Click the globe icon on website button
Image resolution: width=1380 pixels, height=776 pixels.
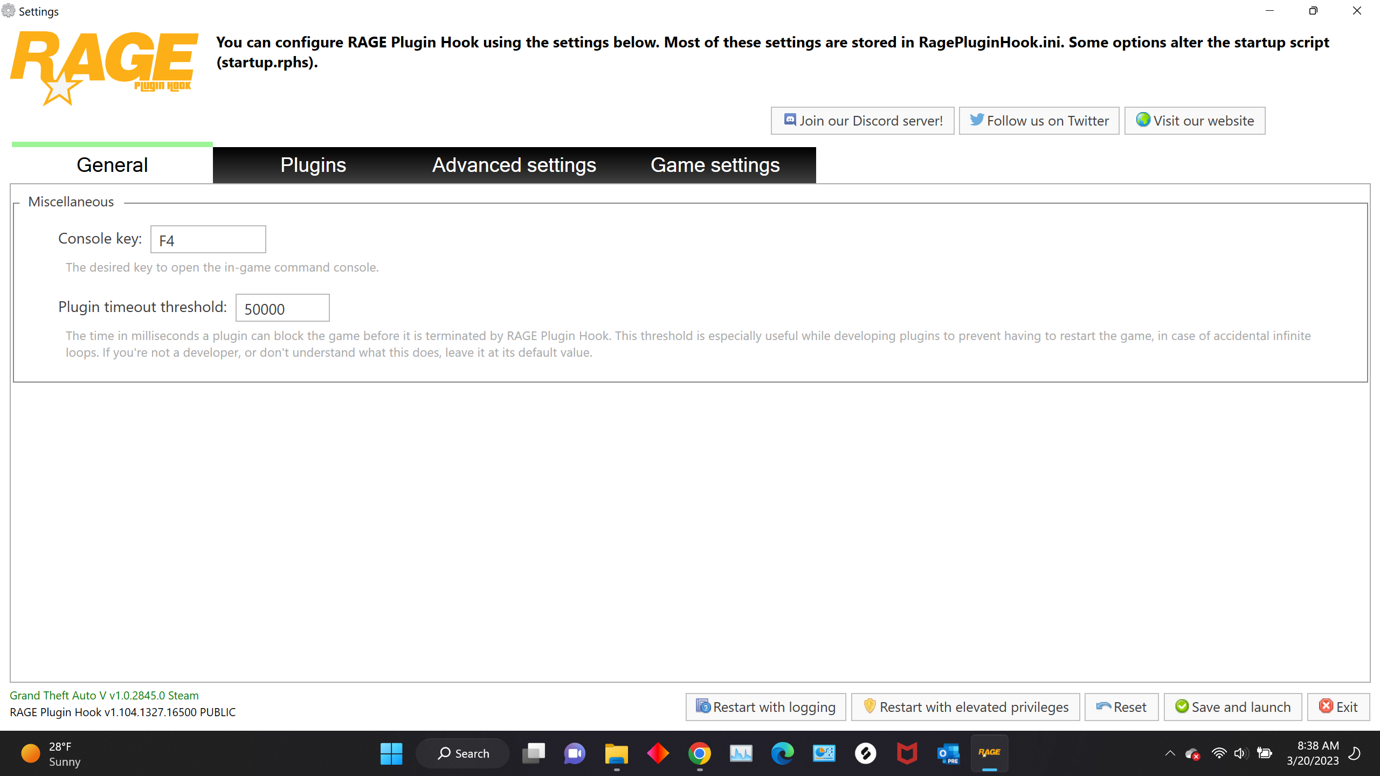[x=1143, y=120]
